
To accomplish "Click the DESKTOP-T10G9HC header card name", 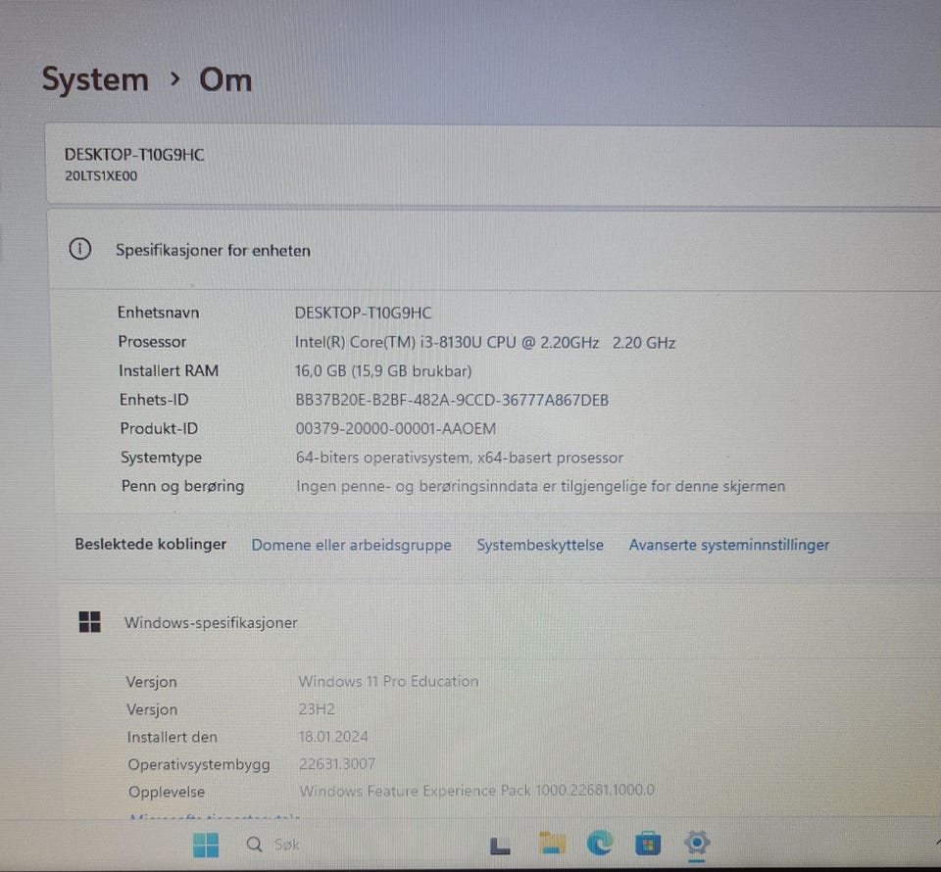I will point(134,155).
